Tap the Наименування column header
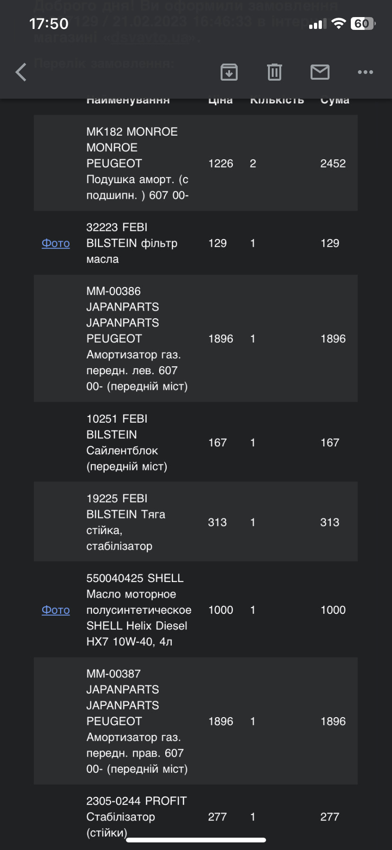This screenshot has height=850, width=392. 128,101
